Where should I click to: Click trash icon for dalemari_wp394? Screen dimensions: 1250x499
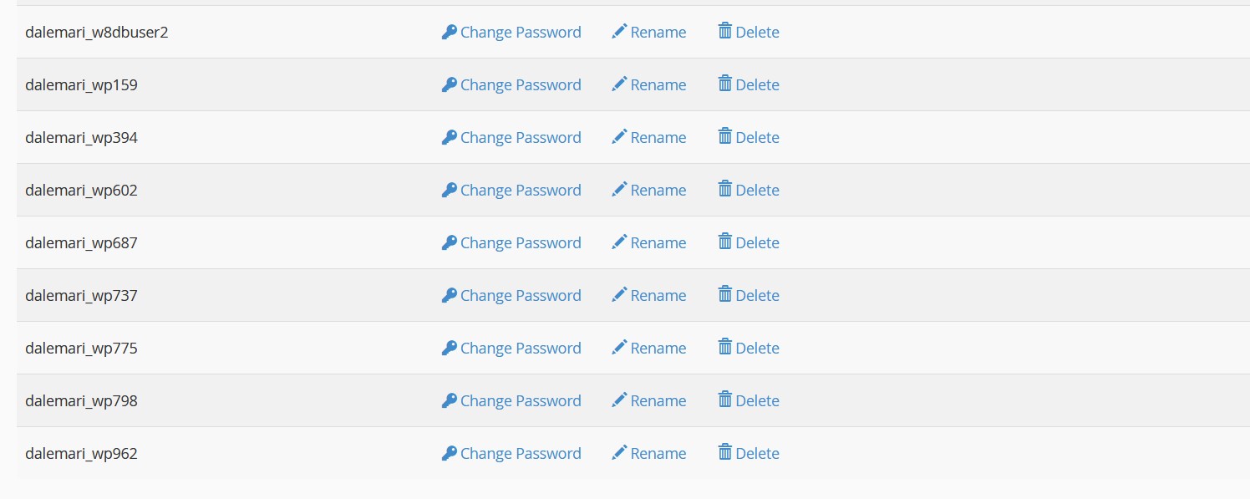pos(725,137)
